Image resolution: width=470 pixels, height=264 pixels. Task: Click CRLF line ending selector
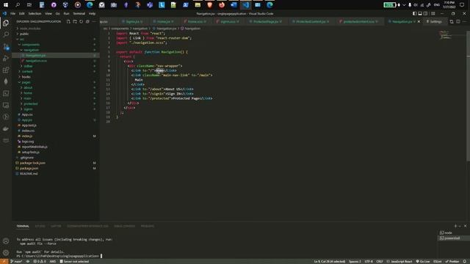[380, 261]
